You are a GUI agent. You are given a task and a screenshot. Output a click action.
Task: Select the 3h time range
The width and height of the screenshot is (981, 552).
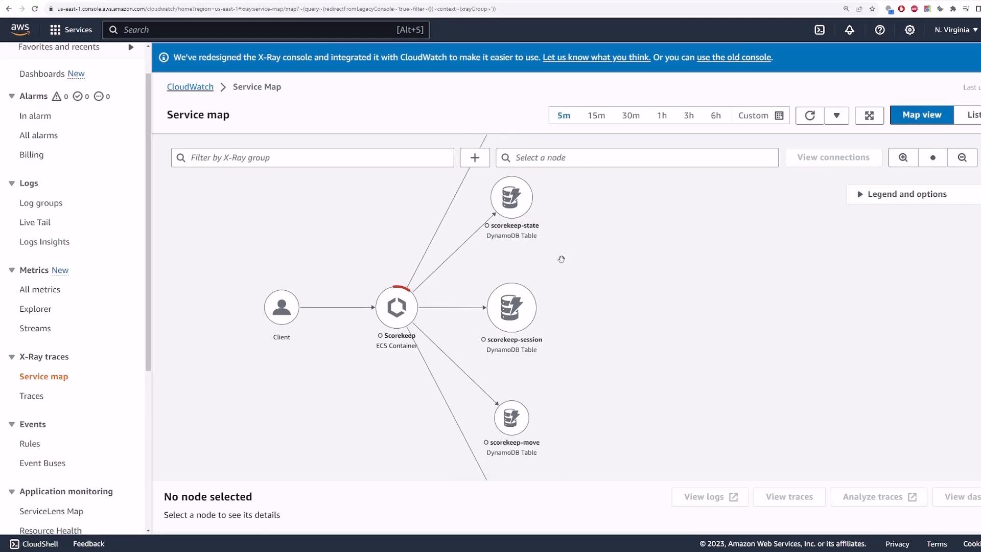click(689, 116)
